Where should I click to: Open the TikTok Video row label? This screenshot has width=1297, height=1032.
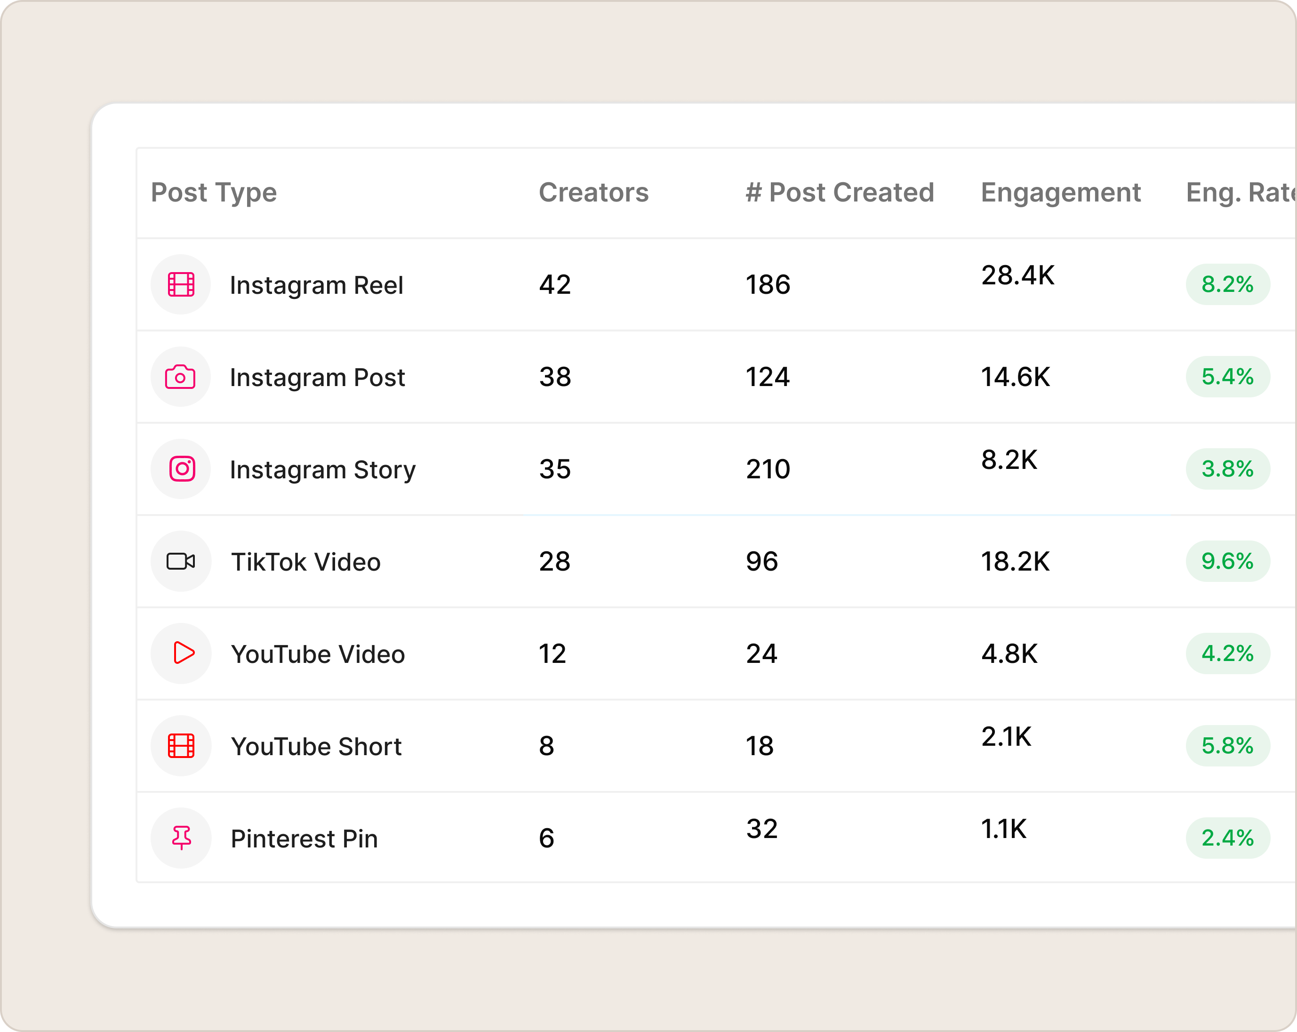[305, 562]
